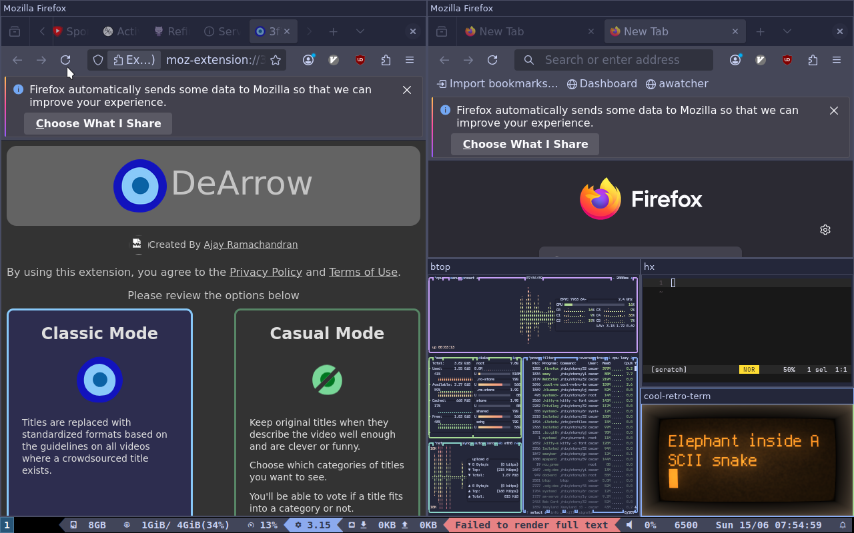Reload page in right Firefox window
854x533 pixels.
click(x=492, y=60)
